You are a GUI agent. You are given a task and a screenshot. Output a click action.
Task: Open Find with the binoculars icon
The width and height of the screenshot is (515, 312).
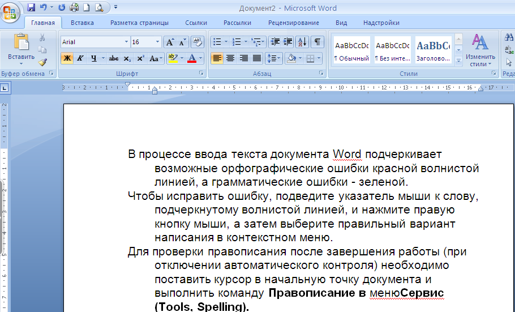coord(509,36)
